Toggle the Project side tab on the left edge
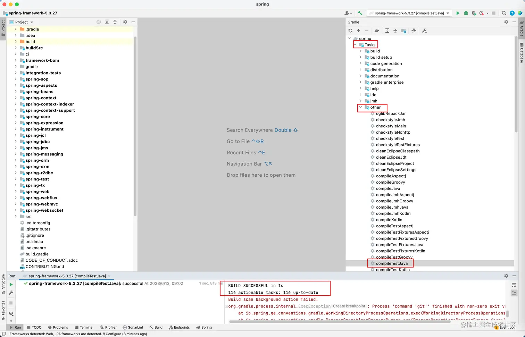The image size is (525, 337). coord(3,28)
